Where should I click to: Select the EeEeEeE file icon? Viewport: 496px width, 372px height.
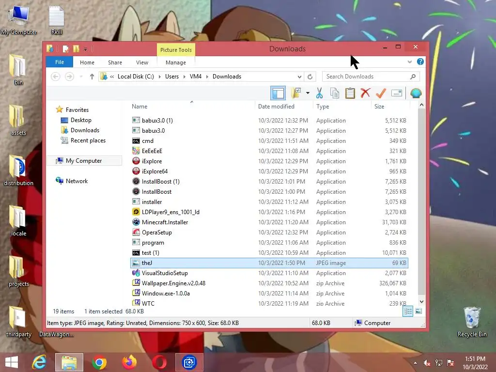tap(136, 151)
